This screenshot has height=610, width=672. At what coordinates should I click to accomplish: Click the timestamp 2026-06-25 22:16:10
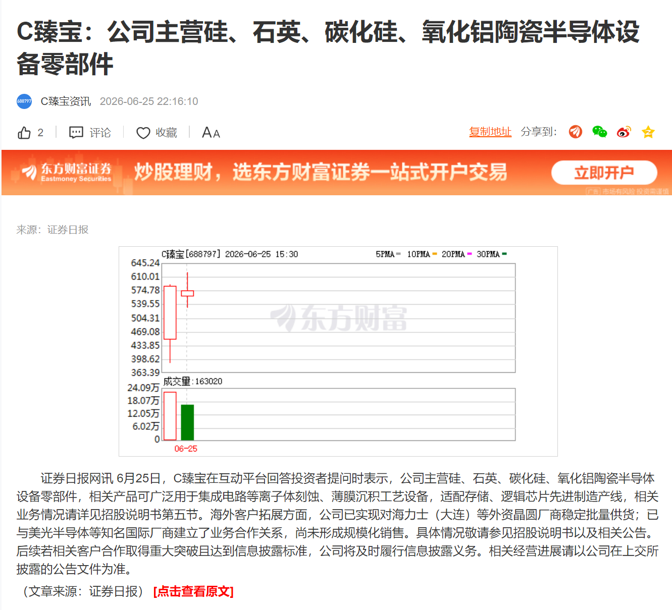(149, 101)
